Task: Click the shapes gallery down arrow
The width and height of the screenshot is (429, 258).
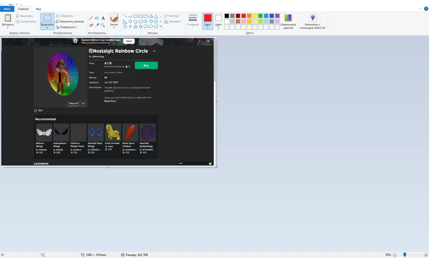Action: pos(161,21)
